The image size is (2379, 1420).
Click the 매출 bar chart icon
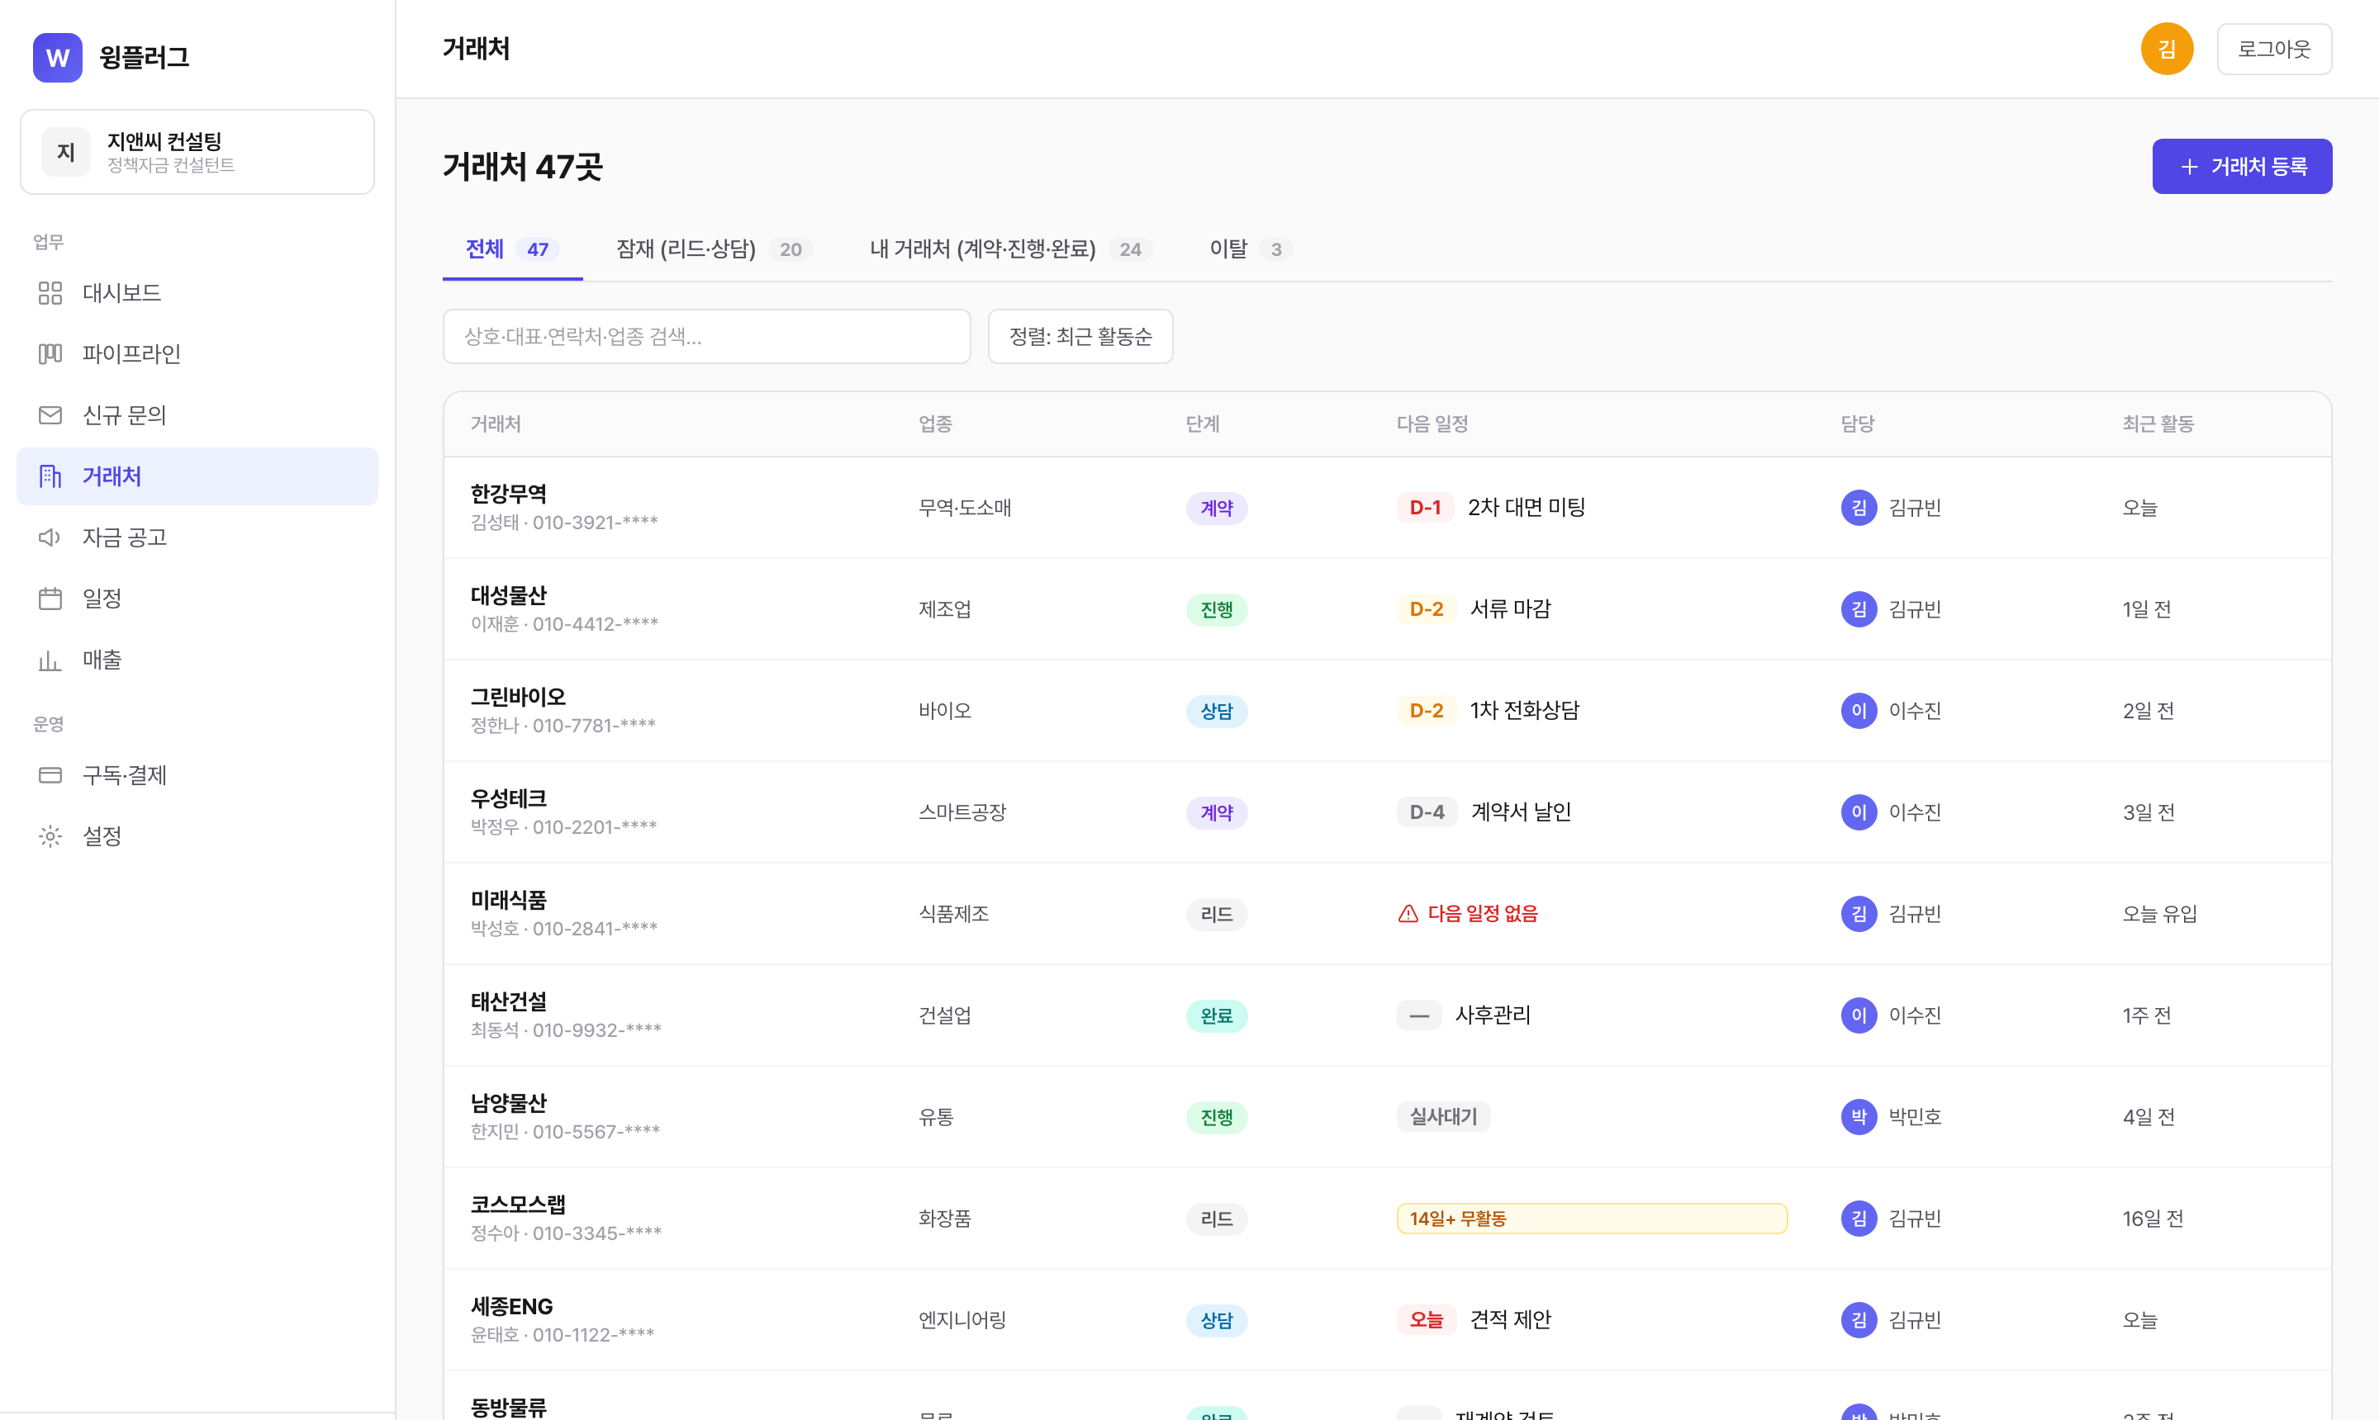tap(50, 660)
